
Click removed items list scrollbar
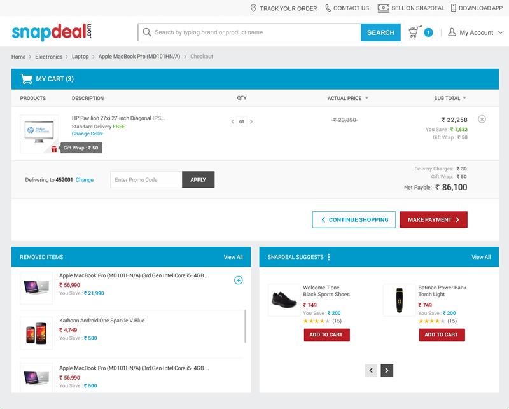[x=245, y=326]
